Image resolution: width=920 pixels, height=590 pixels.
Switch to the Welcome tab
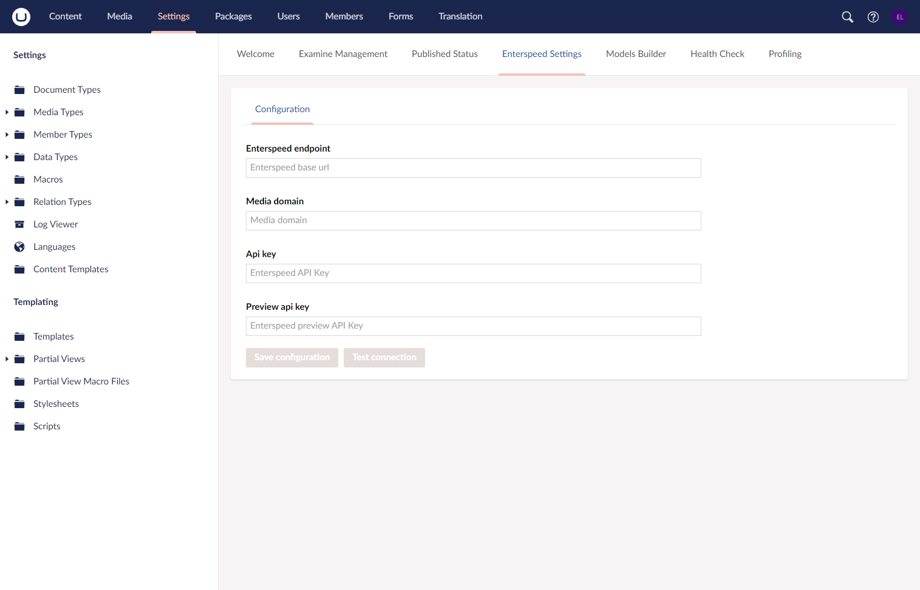[x=256, y=54]
